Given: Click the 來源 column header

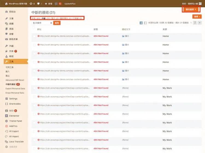Looking at the screenshot, I should coord(165,29).
